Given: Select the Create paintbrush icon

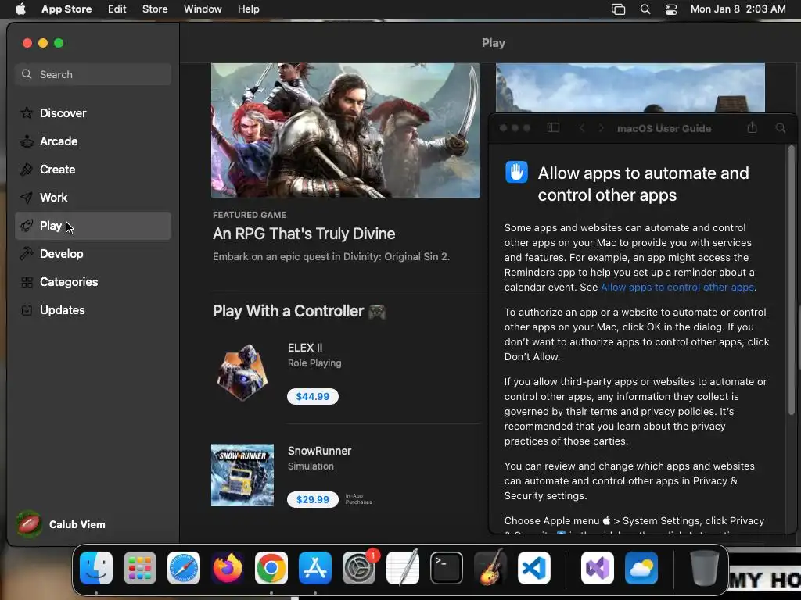Looking at the screenshot, I should [27, 170].
